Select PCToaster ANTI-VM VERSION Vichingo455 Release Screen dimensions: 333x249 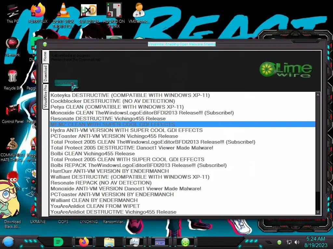click(182, 136)
